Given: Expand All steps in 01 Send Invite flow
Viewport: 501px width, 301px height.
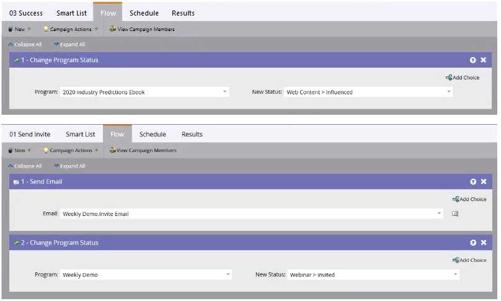Looking at the screenshot, I should [x=69, y=166].
